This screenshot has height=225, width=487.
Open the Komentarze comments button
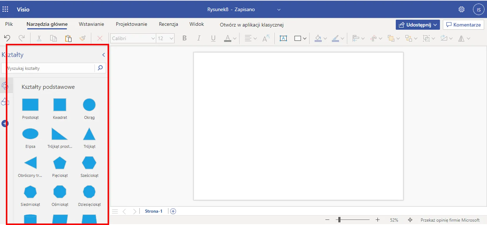463,25
